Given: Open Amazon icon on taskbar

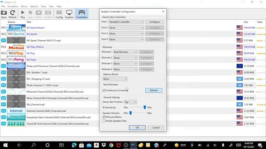Looking at the screenshot, I should pyautogui.click(x=96, y=145).
